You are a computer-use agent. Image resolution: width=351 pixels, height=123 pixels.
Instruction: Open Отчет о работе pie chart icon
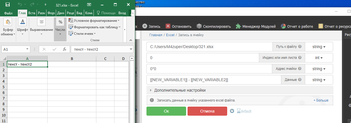point(283,26)
